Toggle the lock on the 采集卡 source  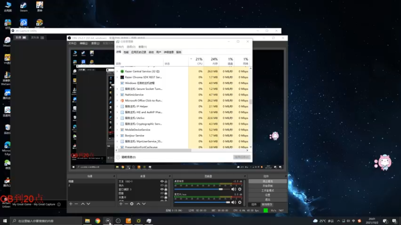click(166, 197)
